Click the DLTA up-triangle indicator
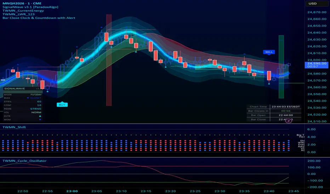Viewport: 330px width, 194px height. [x=40, y=116]
